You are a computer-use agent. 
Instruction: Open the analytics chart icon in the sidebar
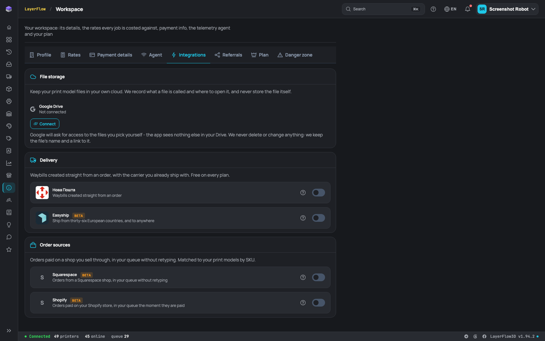9,163
